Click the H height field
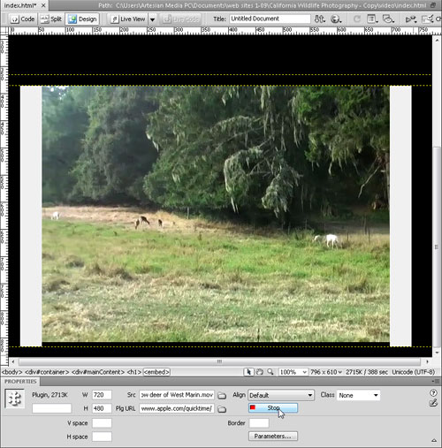The image size is (442, 448). click(x=102, y=408)
